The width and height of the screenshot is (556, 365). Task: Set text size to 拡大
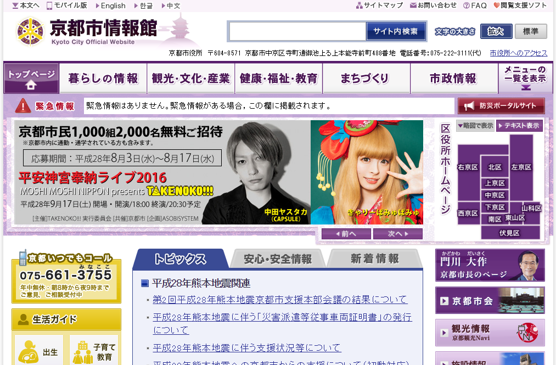[x=496, y=31]
